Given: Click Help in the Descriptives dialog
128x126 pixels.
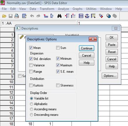Looking at the screenshot, I should (x=112, y=66).
